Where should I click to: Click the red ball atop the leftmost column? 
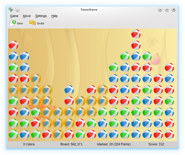pyautogui.click(x=13, y=45)
